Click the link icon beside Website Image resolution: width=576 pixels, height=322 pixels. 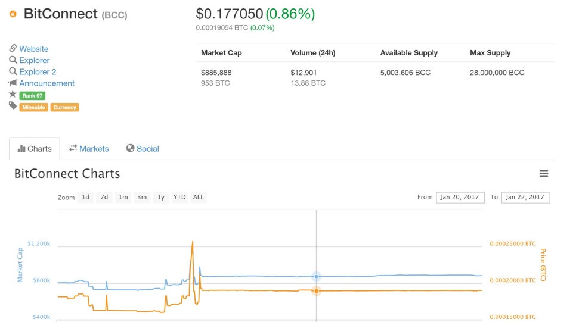click(13, 48)
